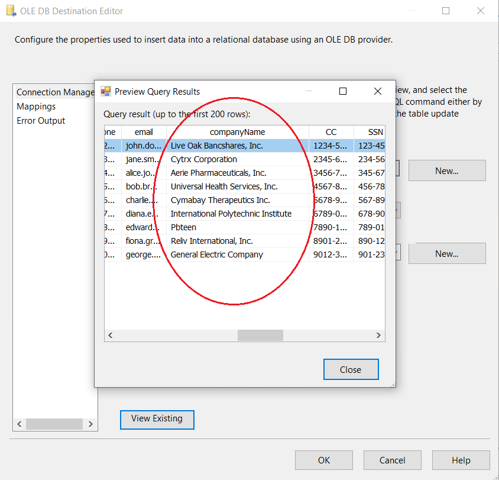Close Preview Query Results using the X
Image resolution: width=499 pixels, height=480 pixels.
[x=378, y=91]
